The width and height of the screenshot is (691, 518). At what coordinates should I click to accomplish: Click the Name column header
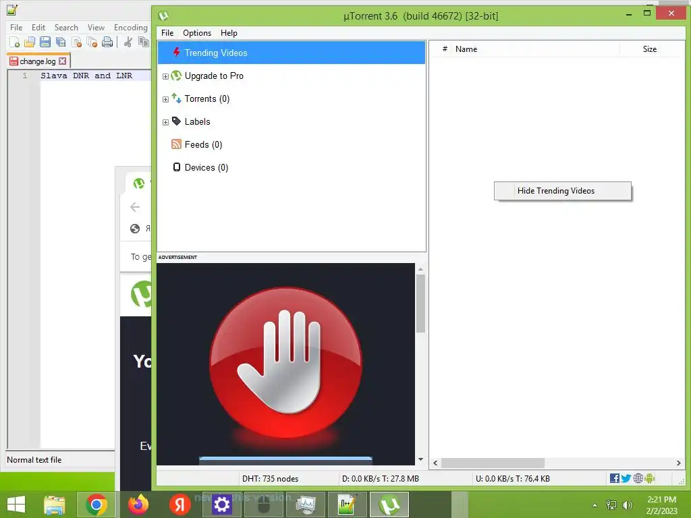click(x=466, y=49)
